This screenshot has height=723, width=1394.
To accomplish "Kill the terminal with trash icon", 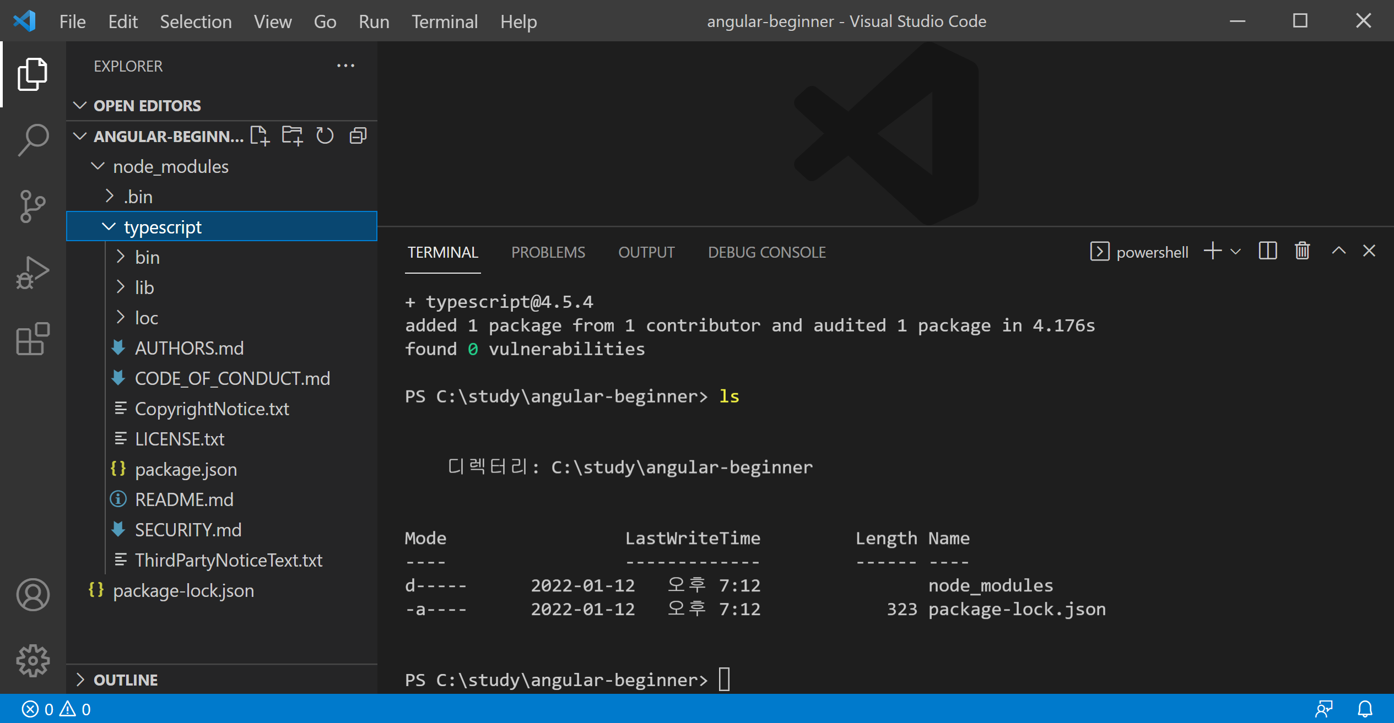I will pyautogui.click(x=1302, y=251).
